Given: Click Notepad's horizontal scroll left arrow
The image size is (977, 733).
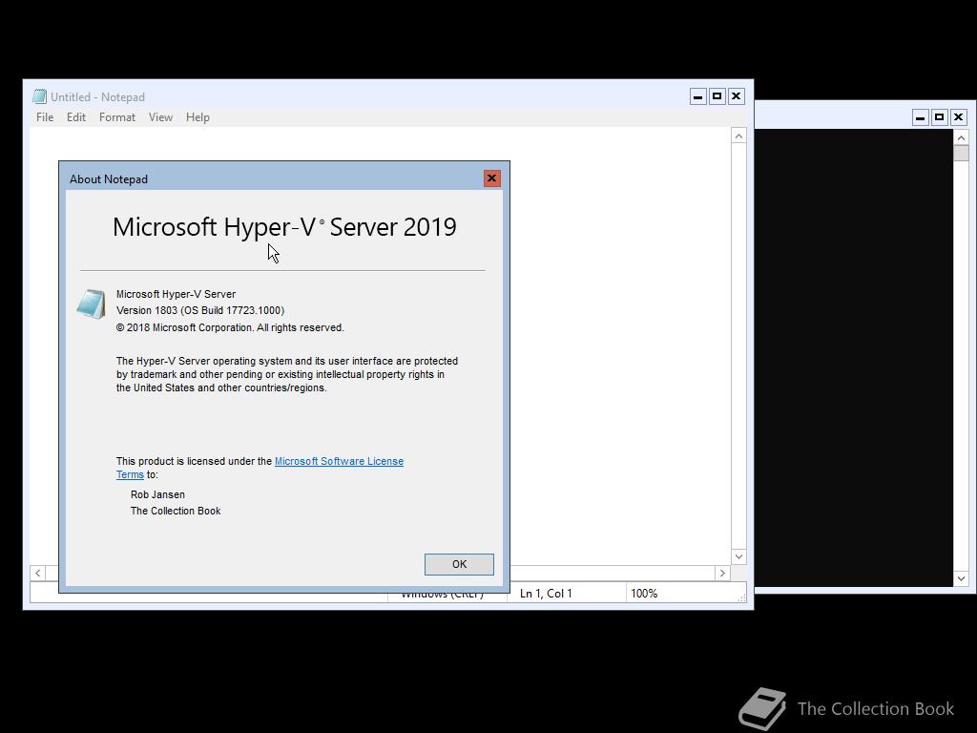Looking at the screenshot, I should 38,573.
